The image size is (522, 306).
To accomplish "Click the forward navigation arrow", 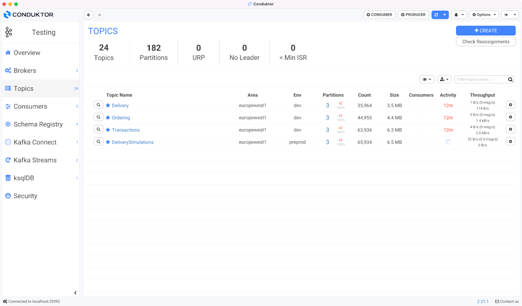I will point(99,15).
